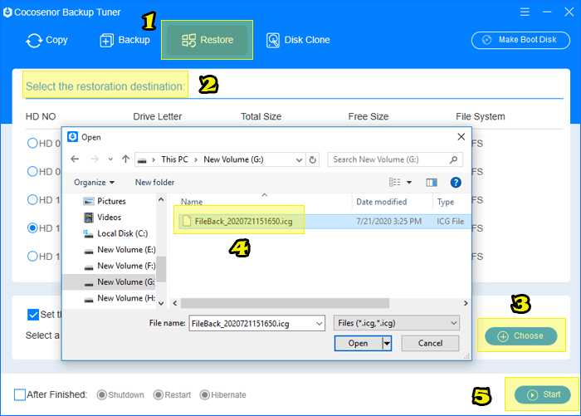Image resolution: width=581 pixels, height=416 pixels.
Task: Click New Volume (G:) in address path
Action: 233,159
